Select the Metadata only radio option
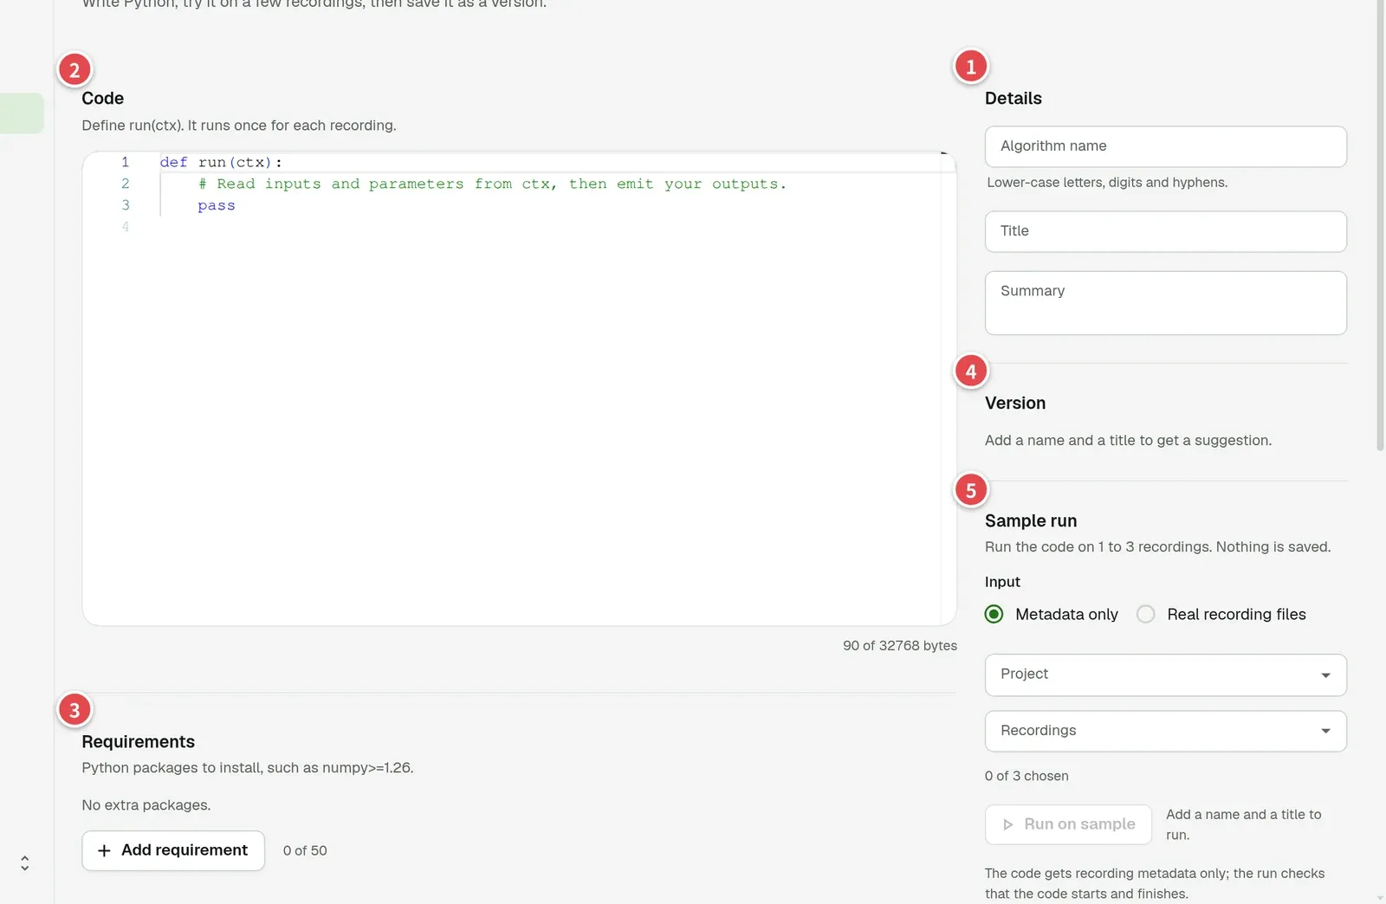The image size is (1386, 904). 994,614
